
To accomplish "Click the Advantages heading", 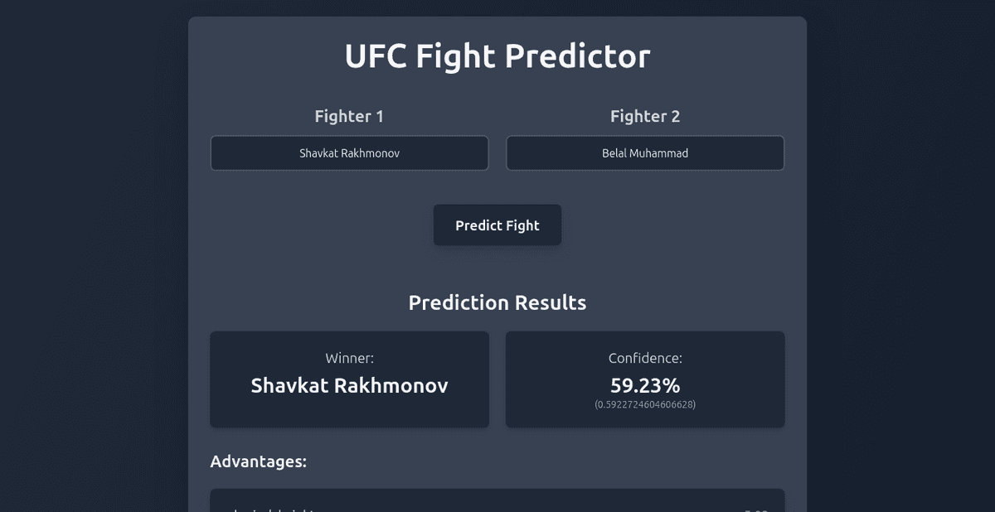I will (259, 461).
